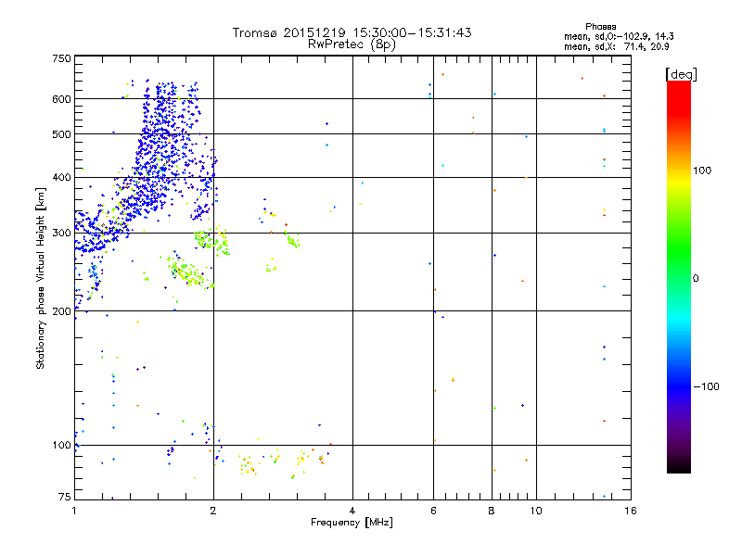Click the 'Phases' heading text
This screenshot has height=556, width=742.
tap(600, 27)
